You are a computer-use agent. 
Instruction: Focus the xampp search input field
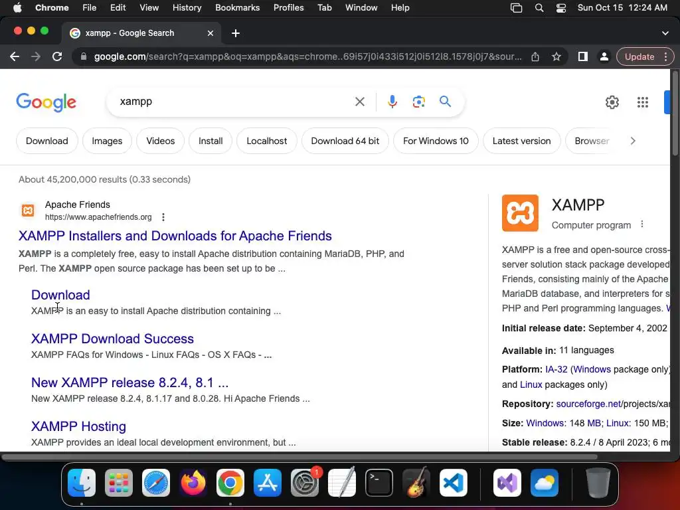234,102
